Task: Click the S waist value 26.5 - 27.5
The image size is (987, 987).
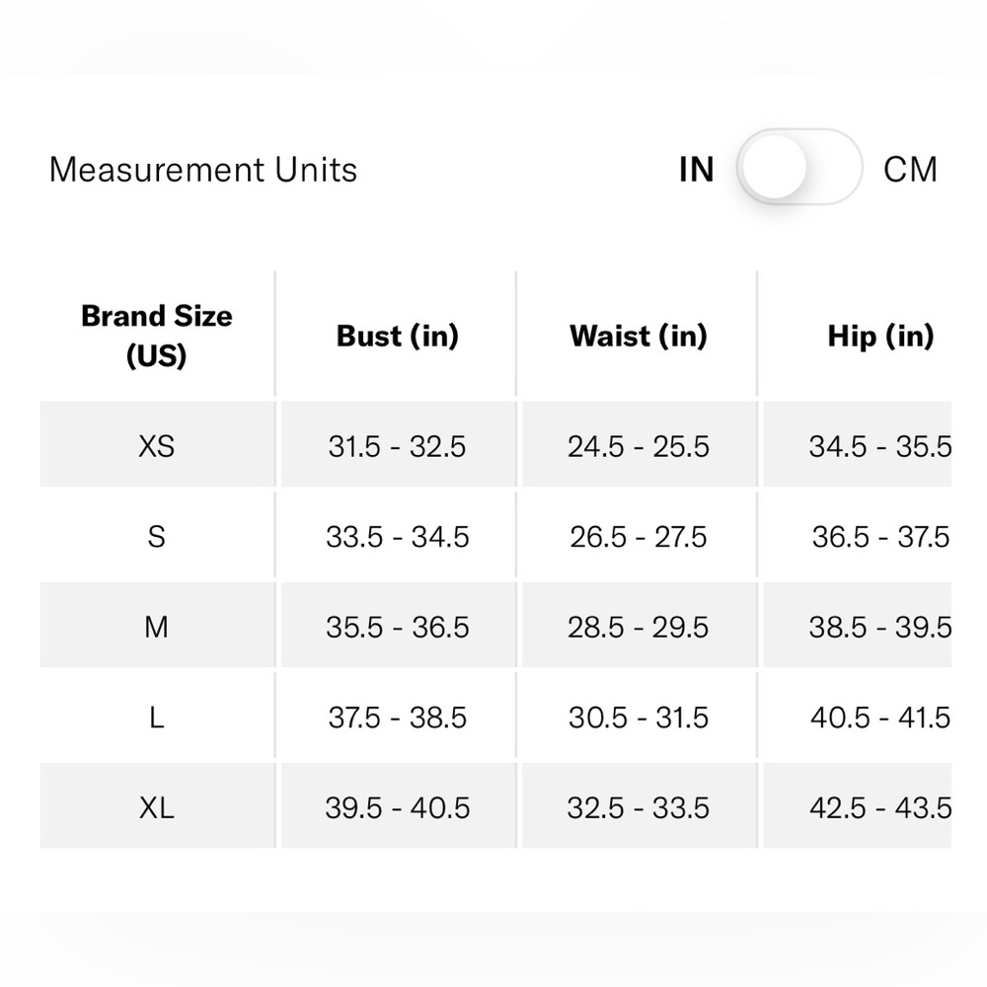Action: coord(639,537)
